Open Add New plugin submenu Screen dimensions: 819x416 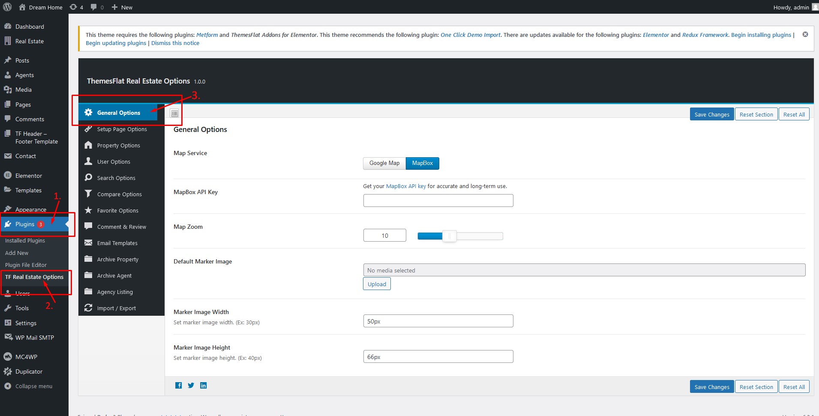(x=17, y=253)
